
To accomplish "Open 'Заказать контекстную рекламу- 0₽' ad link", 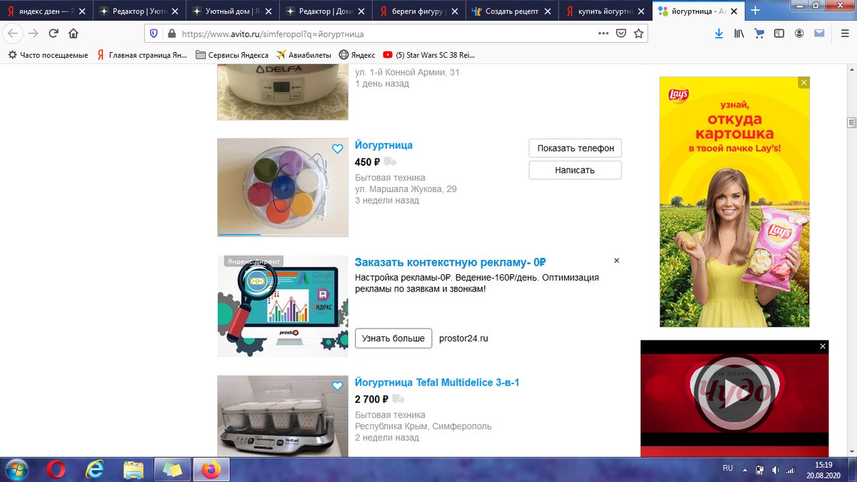I will pyautogui.click(x=451, y=262).
